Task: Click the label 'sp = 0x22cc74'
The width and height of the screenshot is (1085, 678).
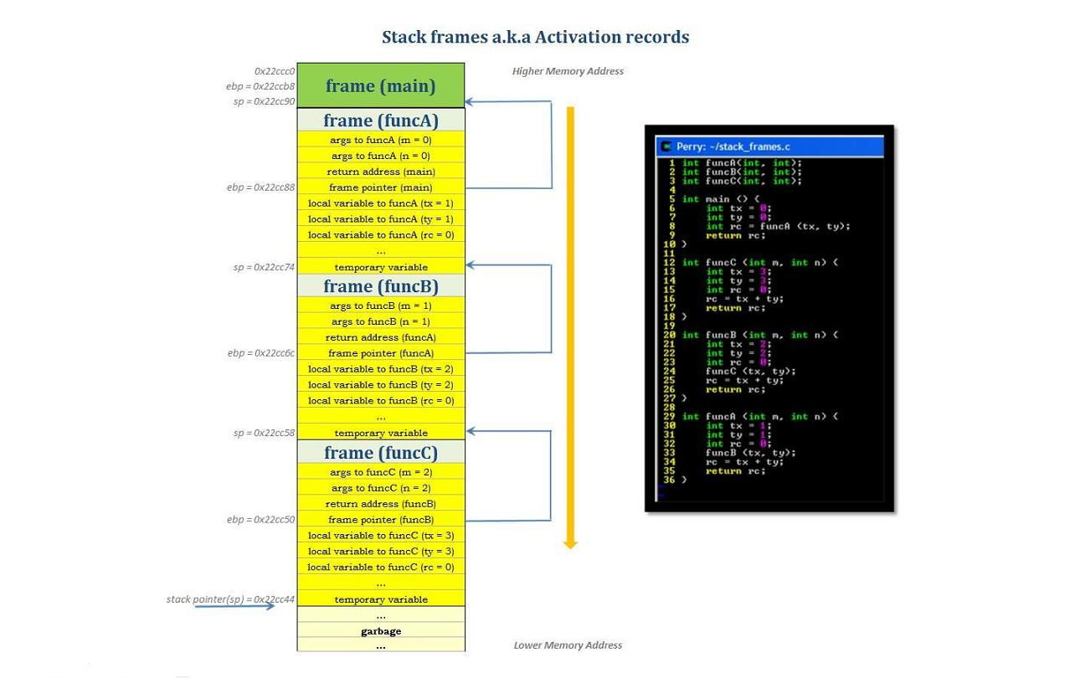Action: pyautogui.click(x=264, y=268)
